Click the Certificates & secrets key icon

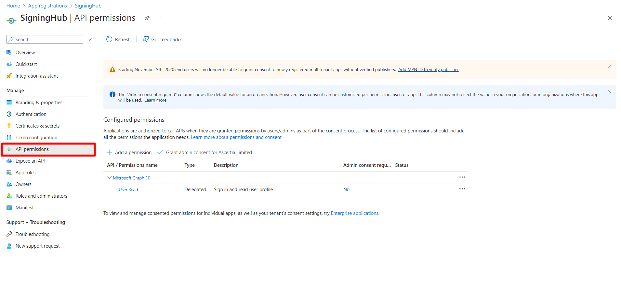tap(9, 126)
